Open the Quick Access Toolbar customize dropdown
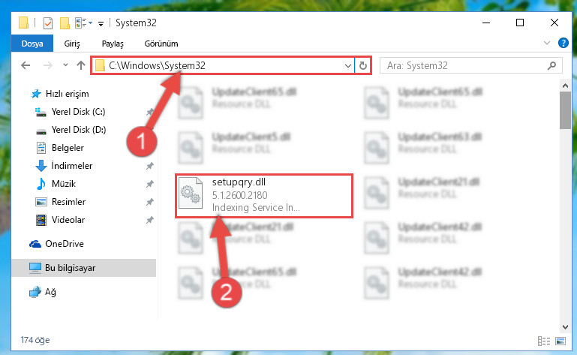Screen dimensions: 577x355 101,24
